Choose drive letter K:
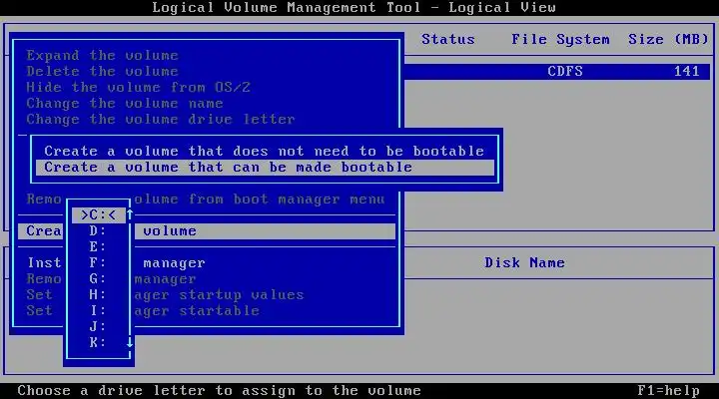719x399 pixels. pos(98,342)
